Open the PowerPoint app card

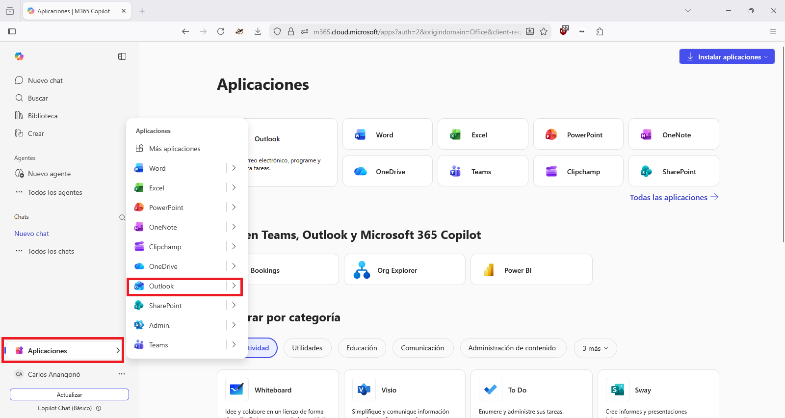[x=578, y=134]
